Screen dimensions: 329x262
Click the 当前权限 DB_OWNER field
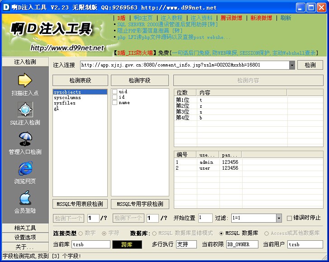tap(243, 245)
